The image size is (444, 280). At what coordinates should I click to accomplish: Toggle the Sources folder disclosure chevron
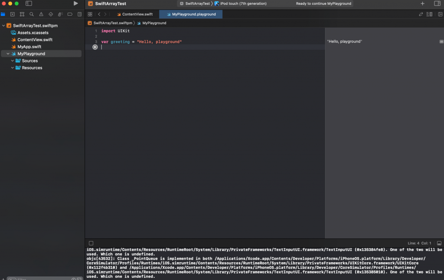point(13,61)
